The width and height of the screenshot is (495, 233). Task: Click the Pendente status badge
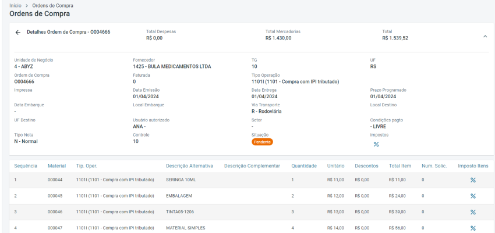(262, 142)
